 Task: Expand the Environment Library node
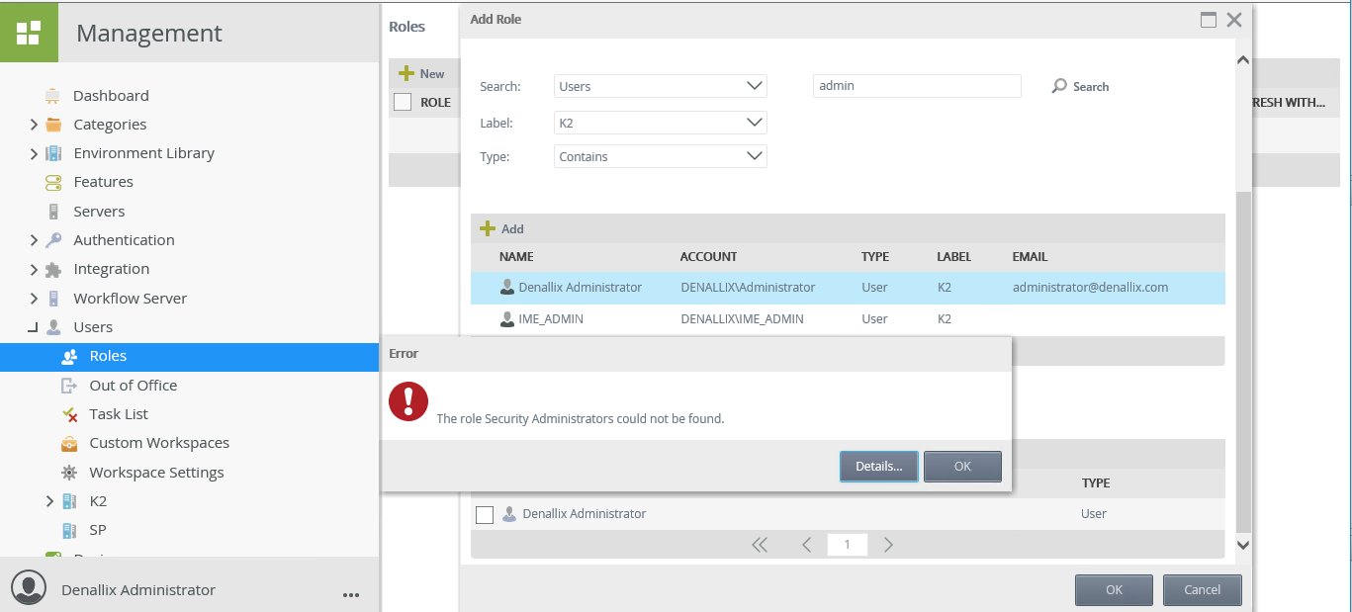(x=34, y=153)
